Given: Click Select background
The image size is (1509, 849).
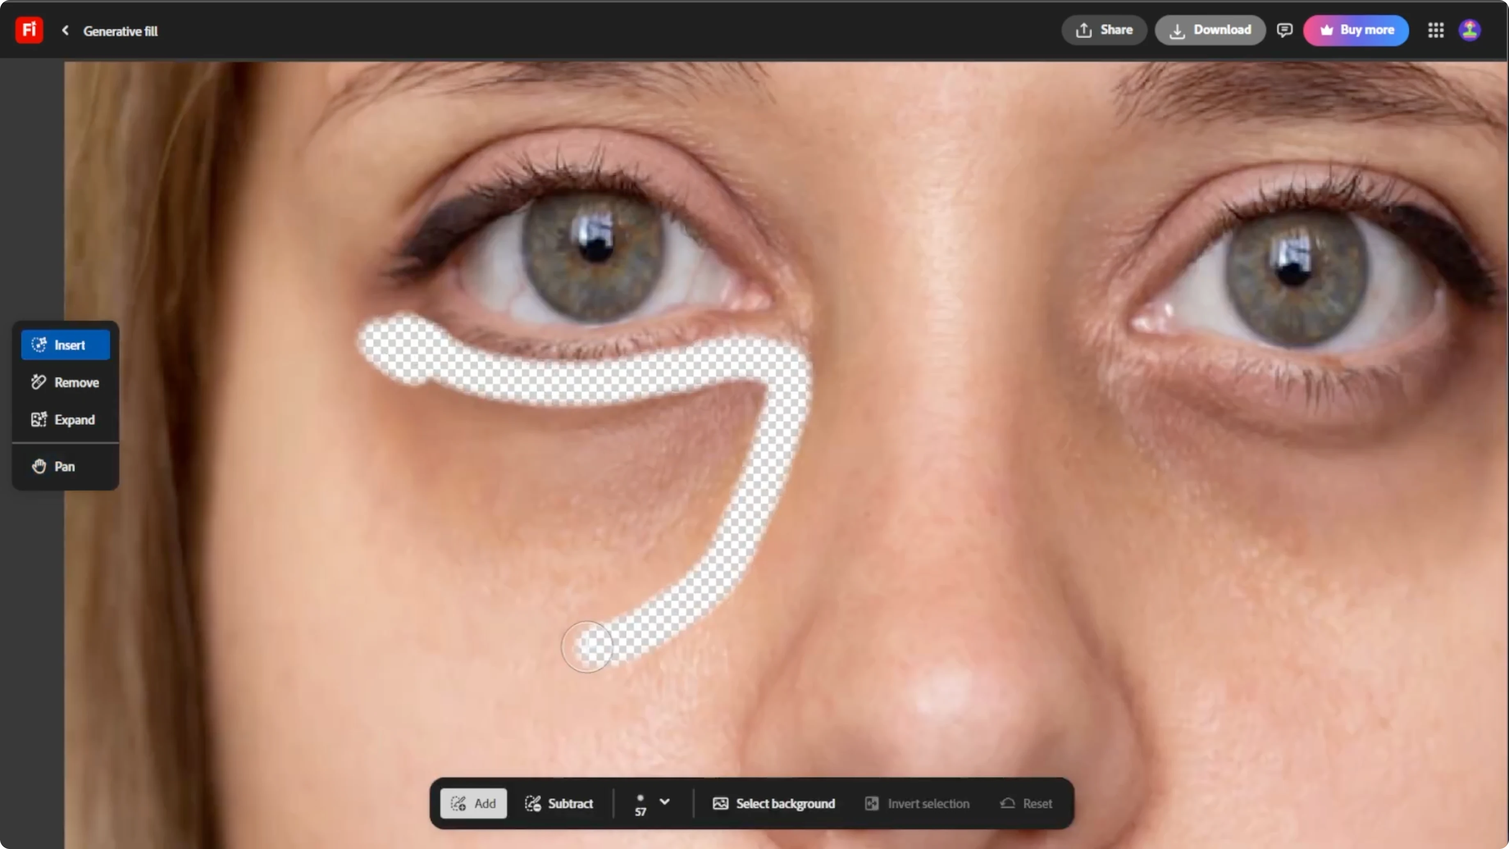Looking at the screenshot, I should click(774, 803).
